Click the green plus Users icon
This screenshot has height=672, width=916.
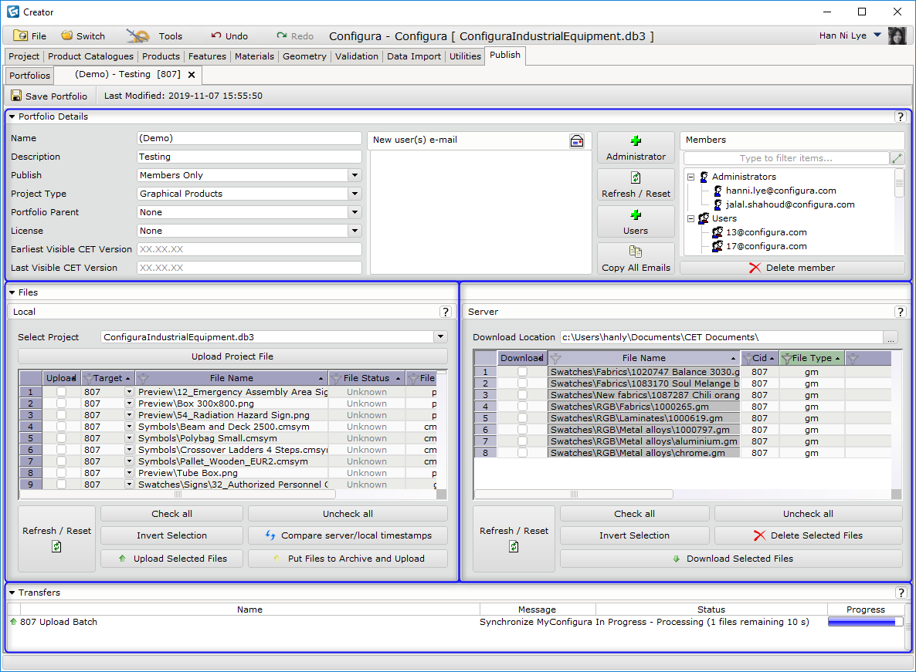[x=636, y=214]
